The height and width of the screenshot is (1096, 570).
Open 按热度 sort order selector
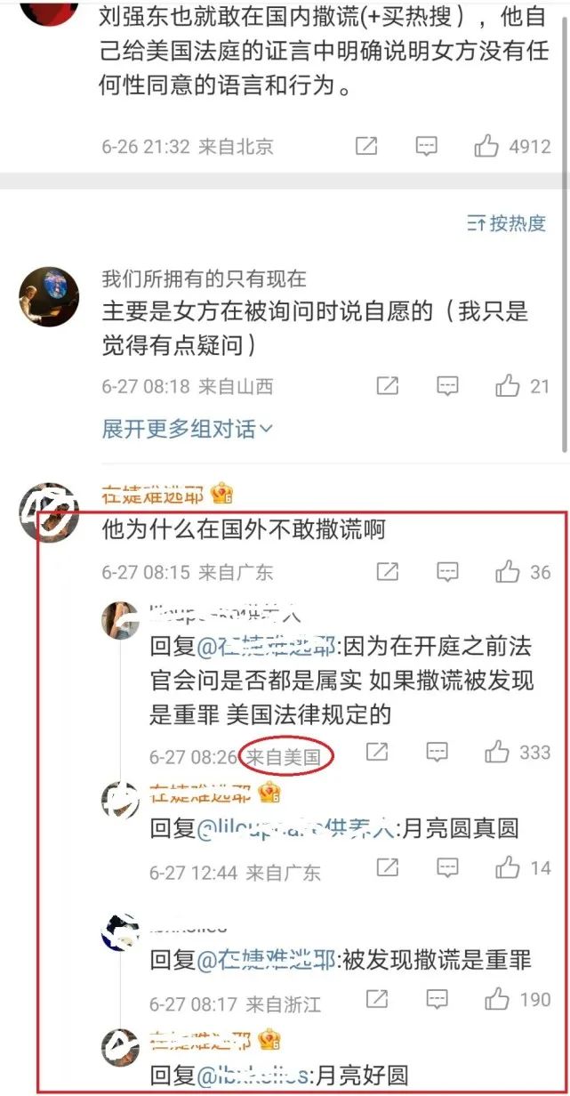[x=506, y=223]
